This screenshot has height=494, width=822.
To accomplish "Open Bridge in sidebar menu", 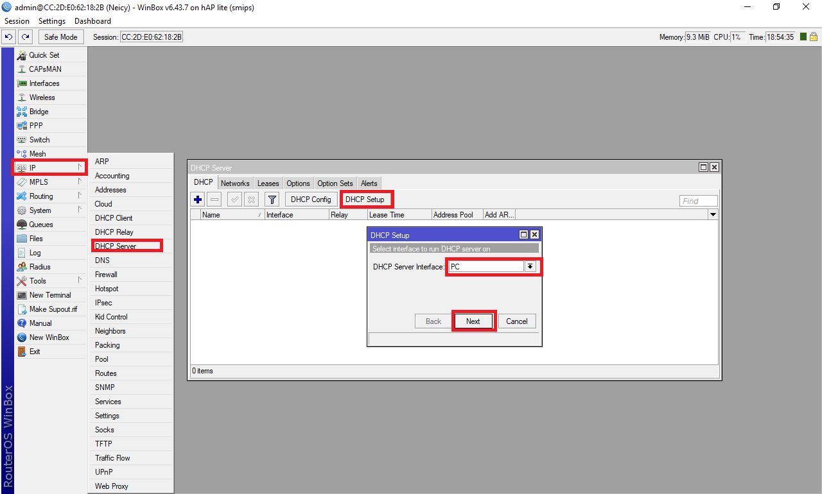I will point(51,112).
